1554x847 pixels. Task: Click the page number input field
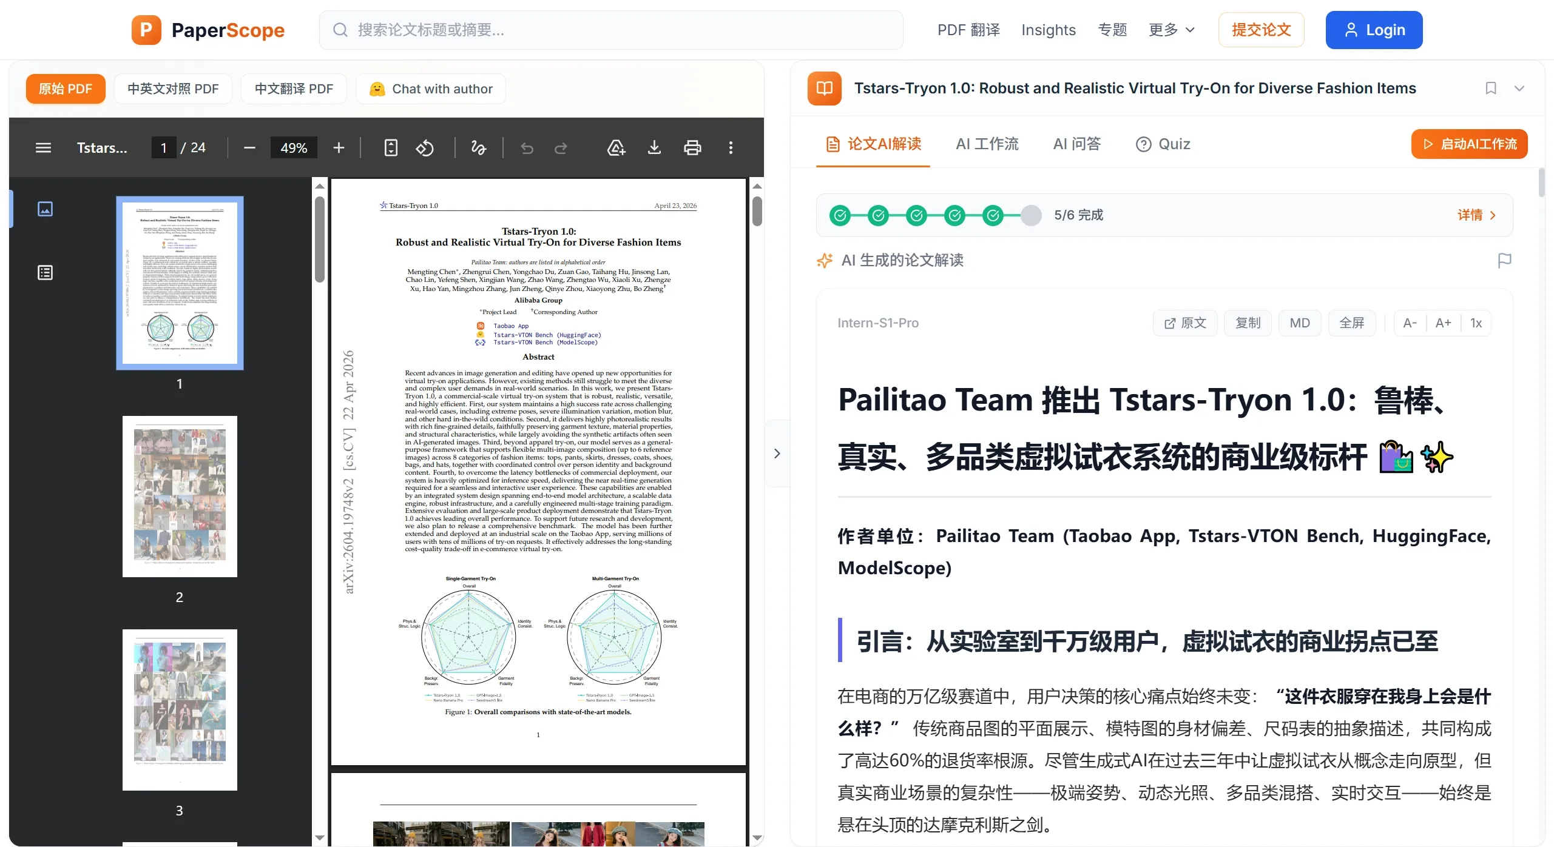click(x=163, y=147)
